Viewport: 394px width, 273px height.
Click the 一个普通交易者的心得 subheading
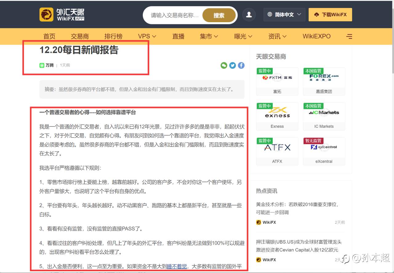[x=87, y=112]
